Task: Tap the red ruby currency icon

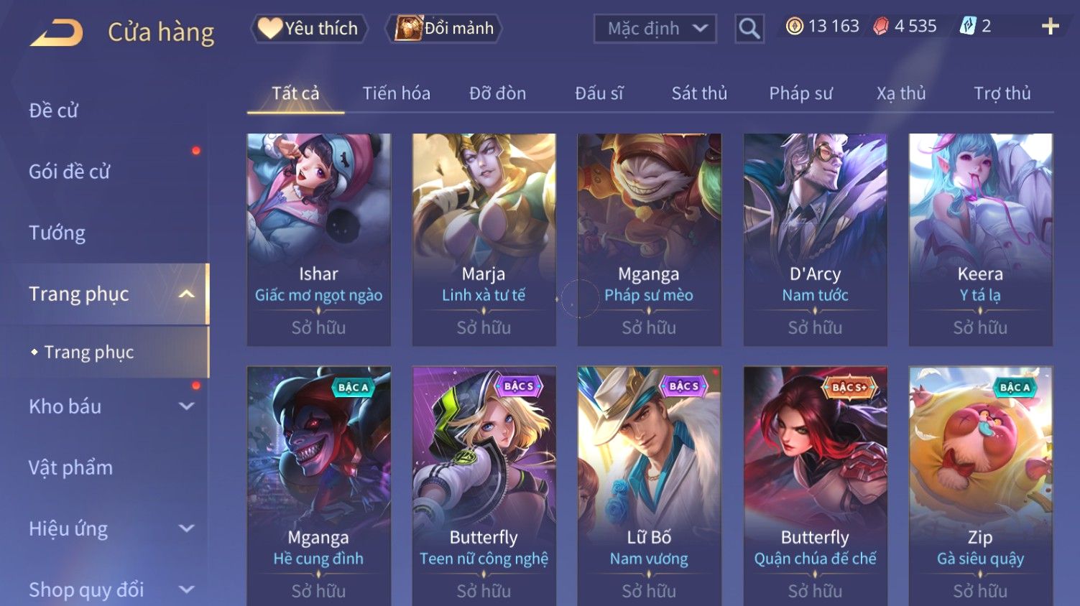Action: 880,27
